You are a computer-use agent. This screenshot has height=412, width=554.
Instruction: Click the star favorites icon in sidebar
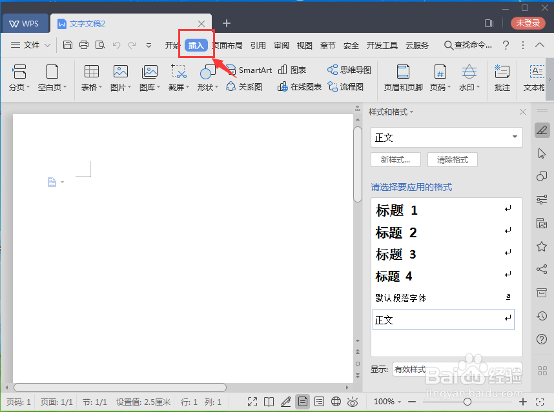(542, 246)
